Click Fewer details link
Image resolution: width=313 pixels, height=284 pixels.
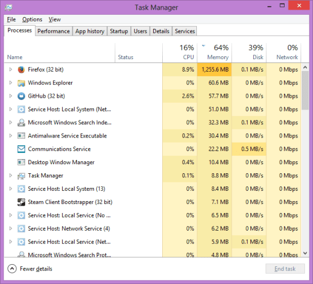[x=36, y=269]
